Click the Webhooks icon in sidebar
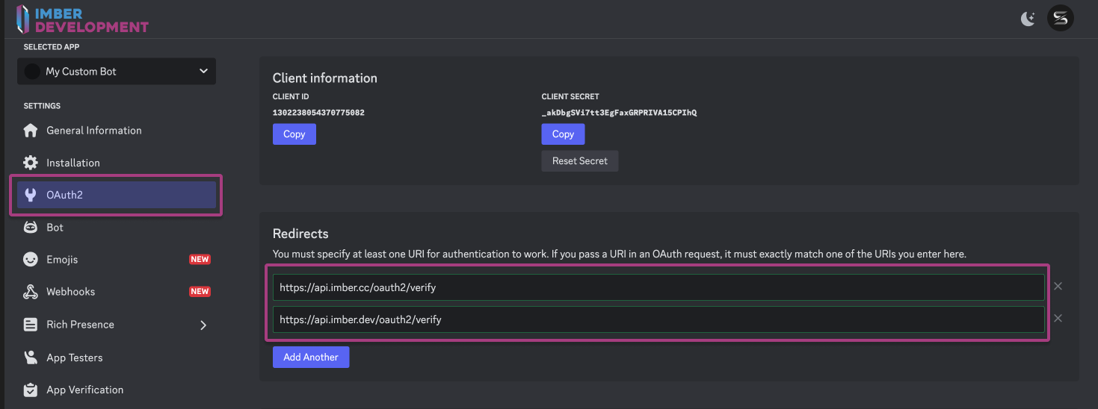 (31, 292)
